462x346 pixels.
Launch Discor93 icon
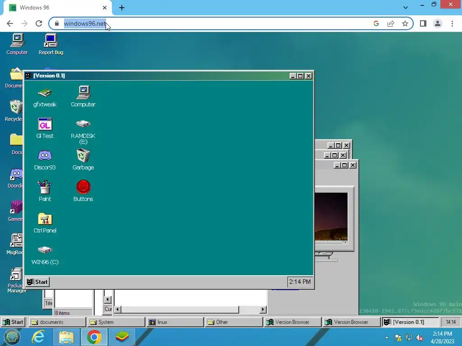pos(45,160)
